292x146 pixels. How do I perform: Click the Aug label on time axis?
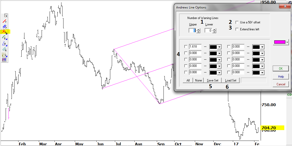click(x=139, y=144)
